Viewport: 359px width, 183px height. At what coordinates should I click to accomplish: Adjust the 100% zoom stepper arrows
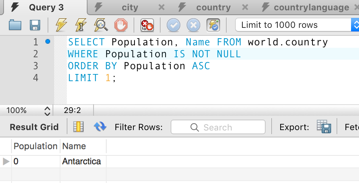pyautogui.click(x=47, y=111)
